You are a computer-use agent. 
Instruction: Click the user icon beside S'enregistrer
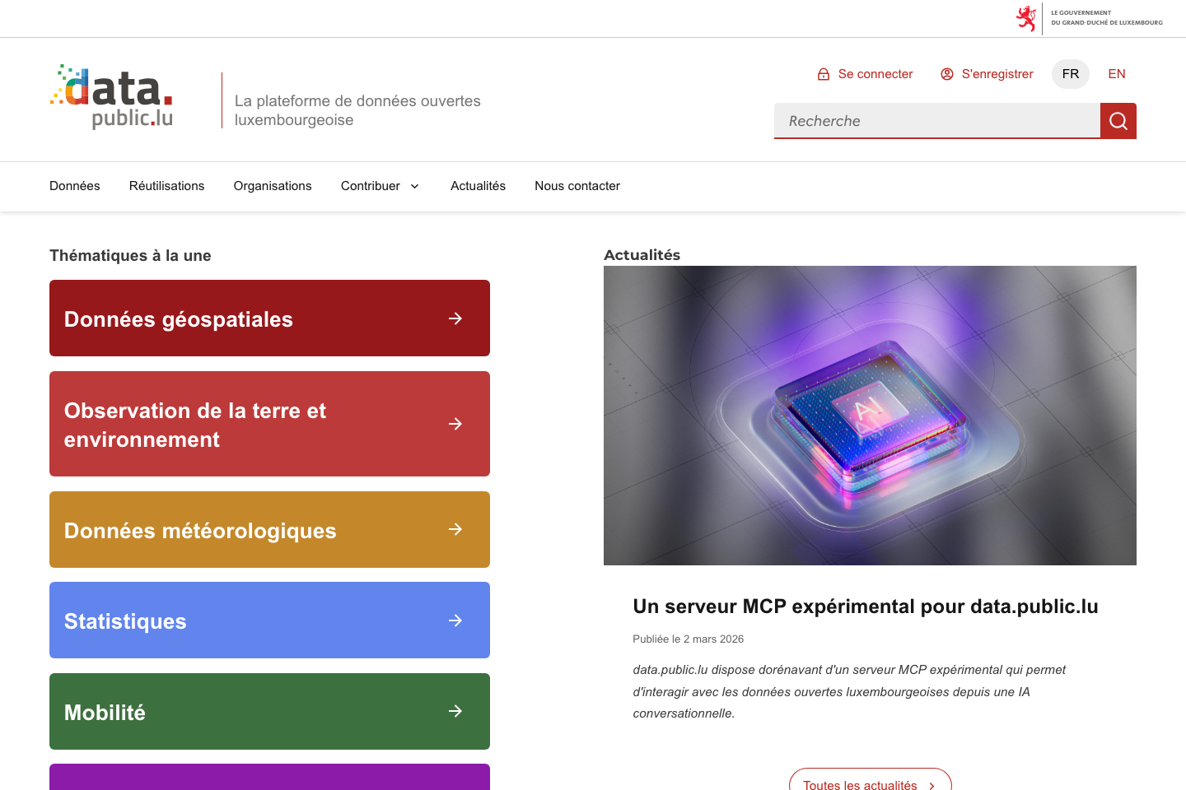pos(946,74)
